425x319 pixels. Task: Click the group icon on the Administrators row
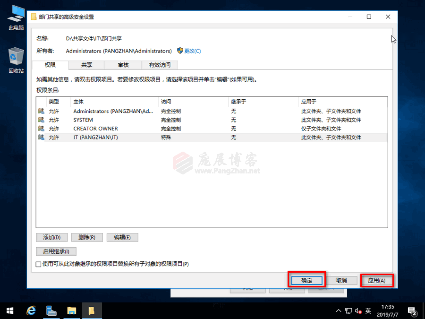pos(41,111)
